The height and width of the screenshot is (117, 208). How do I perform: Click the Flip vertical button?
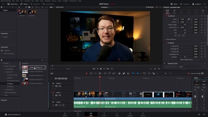tap(183, 35)
